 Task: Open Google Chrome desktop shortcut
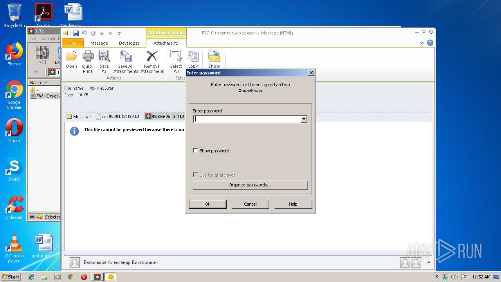tap(14, 95)
